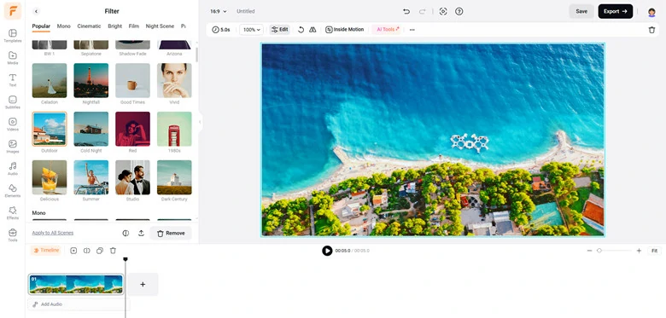Apply the Nightfall filter thumbnail
The height and width of the screenshot is (318, 666).
(91, 80)
